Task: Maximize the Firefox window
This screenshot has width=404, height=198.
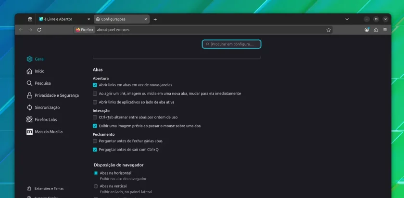Action: 376,19
